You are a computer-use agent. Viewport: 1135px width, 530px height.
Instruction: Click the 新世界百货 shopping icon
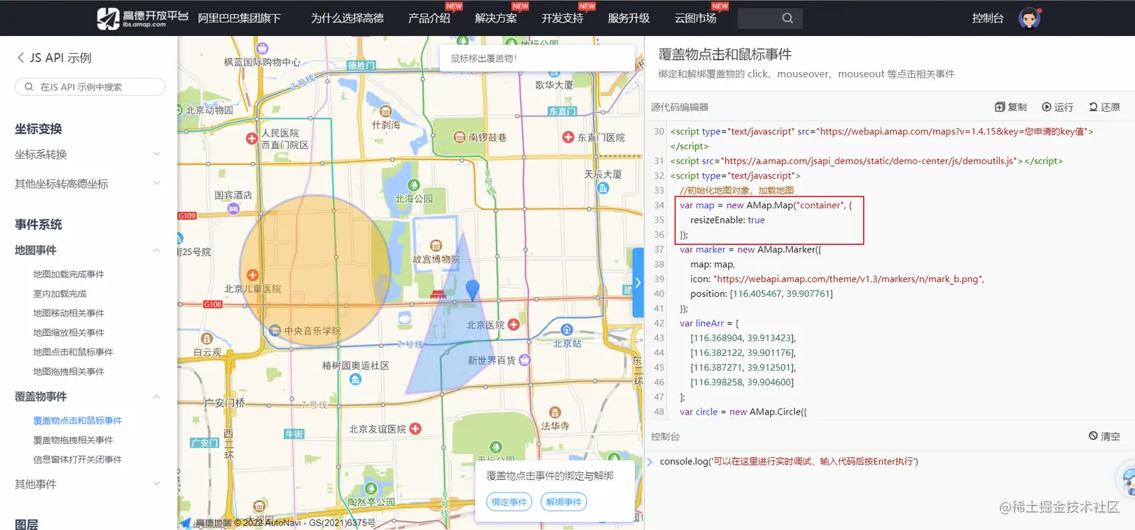pos(525,360)
